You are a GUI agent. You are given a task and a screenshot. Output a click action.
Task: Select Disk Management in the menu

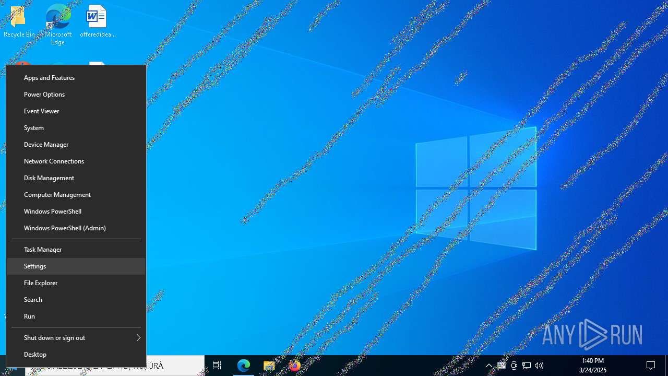(x=76, y=178)
